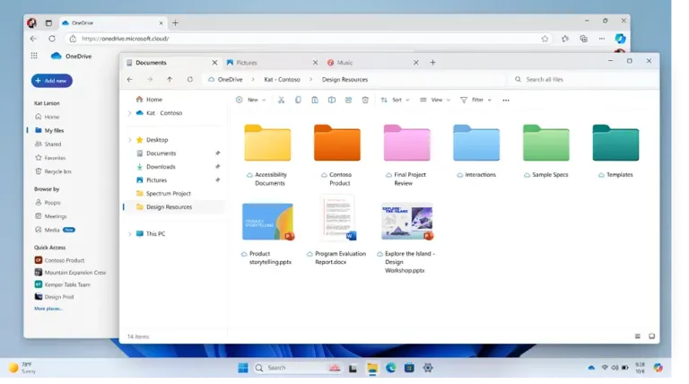This screenshot has width=689, height=384.
Task: Expand the This PC tree node
Action: 129,234
